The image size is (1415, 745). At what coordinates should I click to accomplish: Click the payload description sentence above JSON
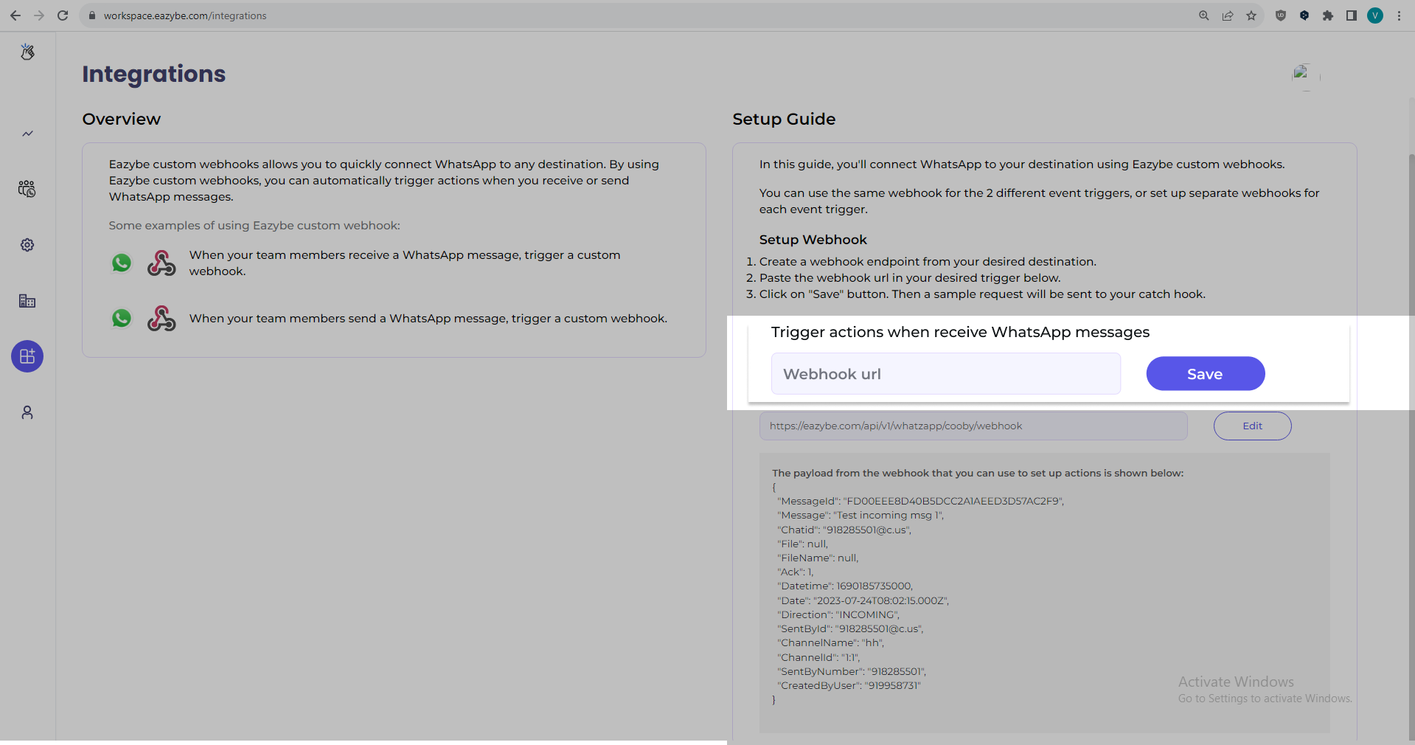(978, 473)
